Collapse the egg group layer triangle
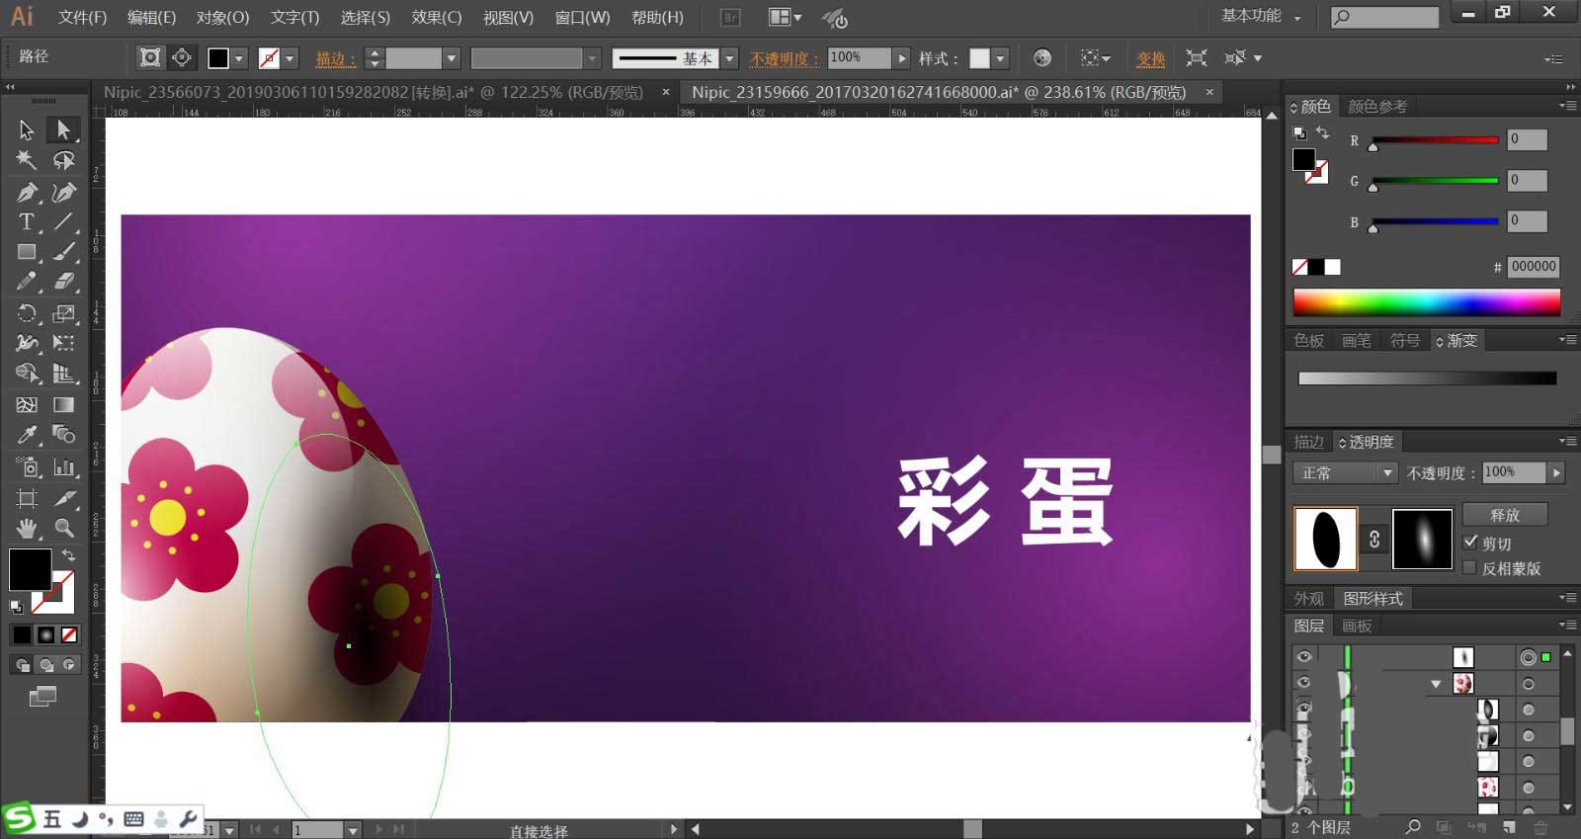 coord(1436,684)
